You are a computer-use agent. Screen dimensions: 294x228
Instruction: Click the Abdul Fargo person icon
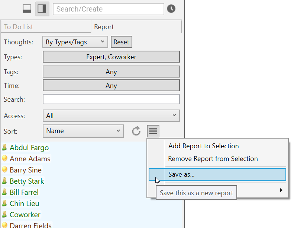5,148
